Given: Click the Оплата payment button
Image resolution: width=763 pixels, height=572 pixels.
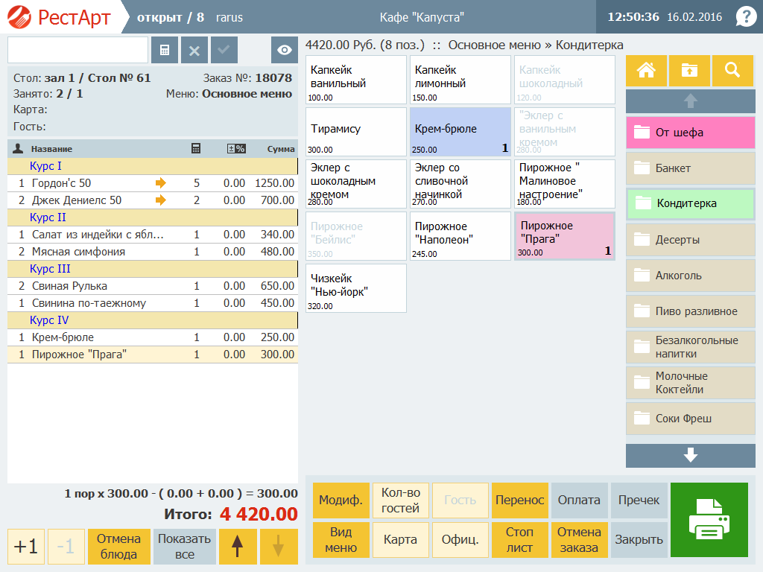Looking at the screenshot, I should pyautogui.click(x=579, y=500).
